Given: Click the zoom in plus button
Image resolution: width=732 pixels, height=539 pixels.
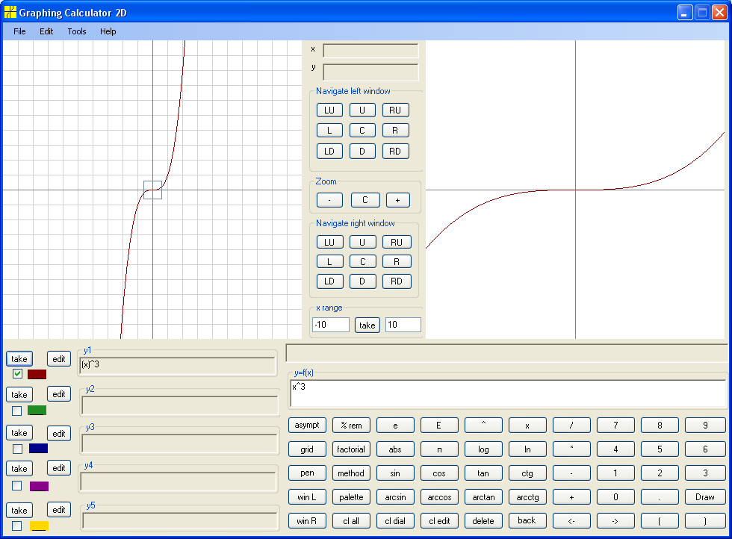Looking at the screenshot, I should point(397,200).
